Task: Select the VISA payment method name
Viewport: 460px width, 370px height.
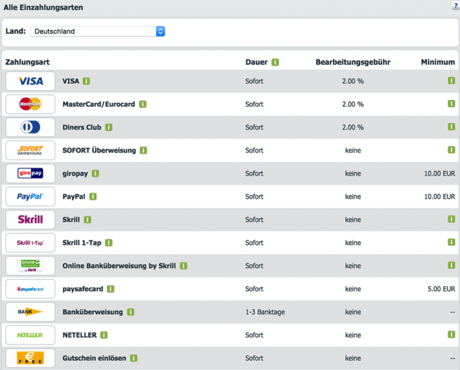Action: point(71,81)
